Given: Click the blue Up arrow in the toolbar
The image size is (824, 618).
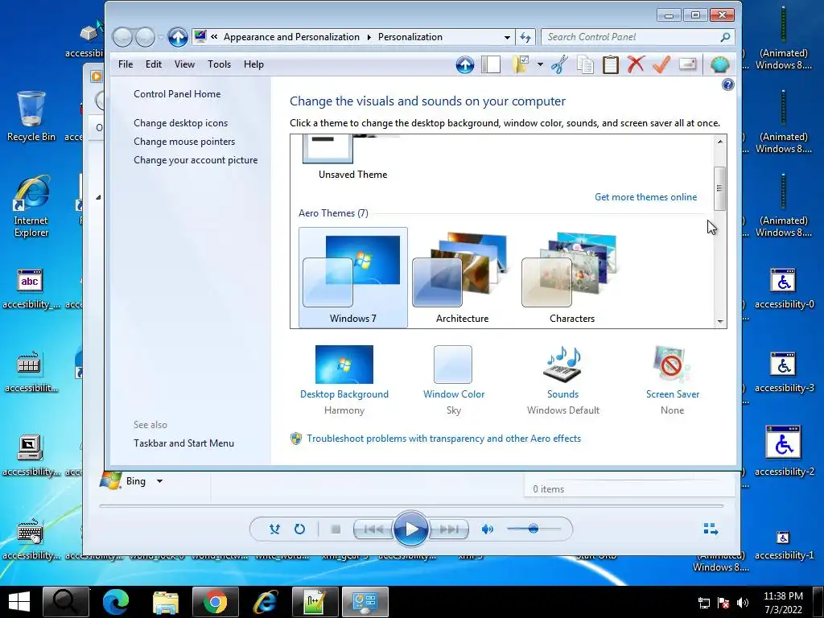Looking at the screenshot, I should 464,64.
